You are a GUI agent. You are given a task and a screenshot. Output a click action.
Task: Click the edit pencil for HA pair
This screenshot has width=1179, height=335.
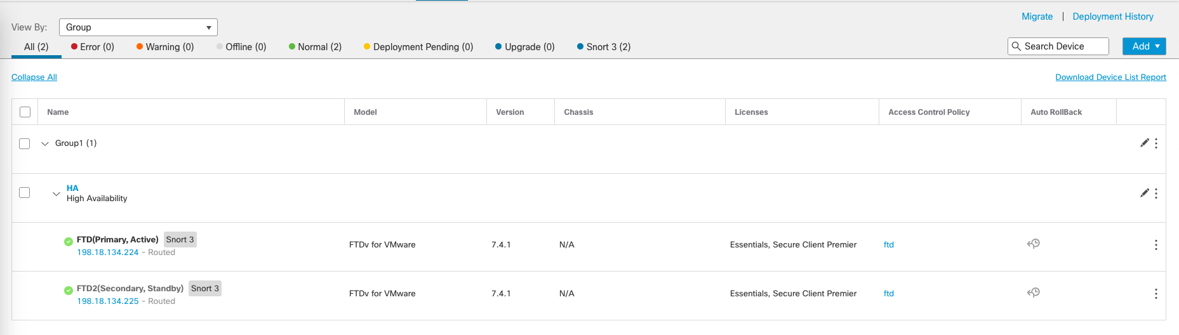tap(1144, 193)
